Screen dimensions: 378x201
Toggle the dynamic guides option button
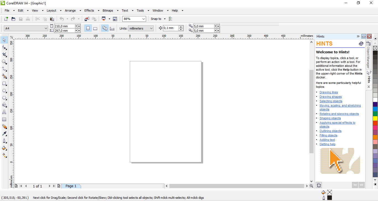(170, 19)
